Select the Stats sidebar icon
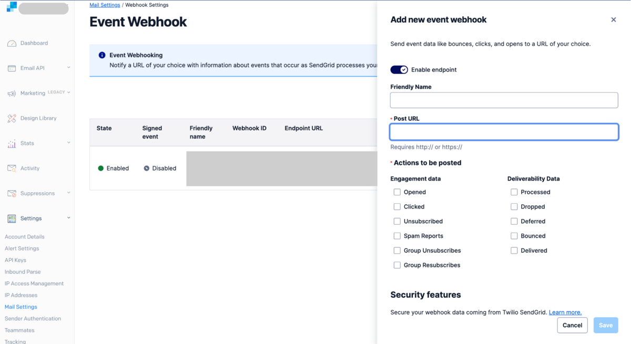This screenshot has width=631, height=344. pyautogui.click(x=12, y=143)
